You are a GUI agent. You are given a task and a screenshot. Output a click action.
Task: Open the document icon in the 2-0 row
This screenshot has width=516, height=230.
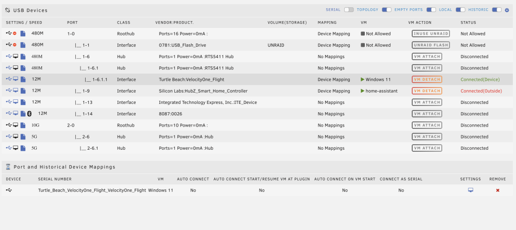click(x=23, y=125)
